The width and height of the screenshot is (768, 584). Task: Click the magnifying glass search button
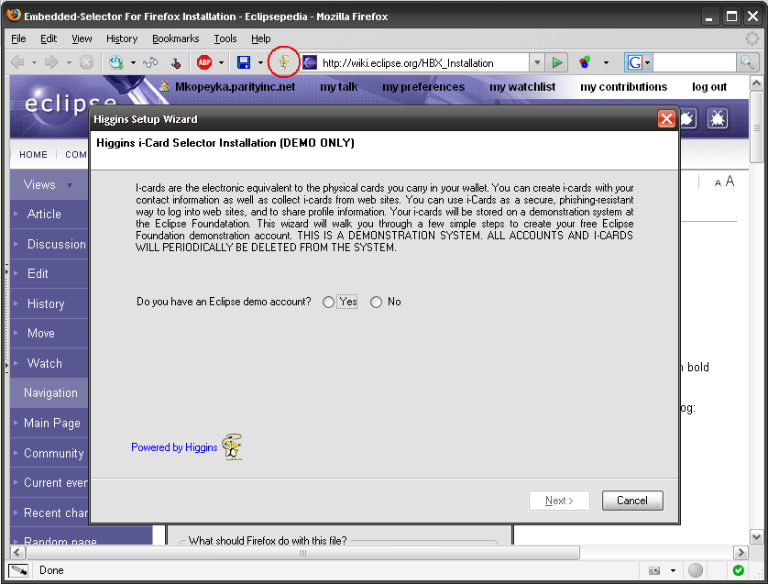coord(746,62)
